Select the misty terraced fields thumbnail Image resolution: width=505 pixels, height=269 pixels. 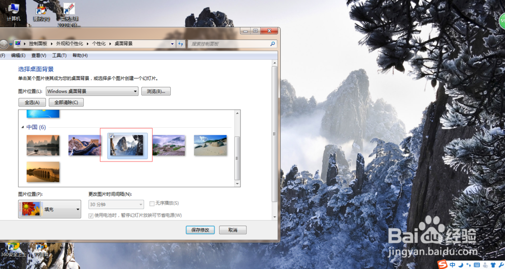(x=169, y=145)
